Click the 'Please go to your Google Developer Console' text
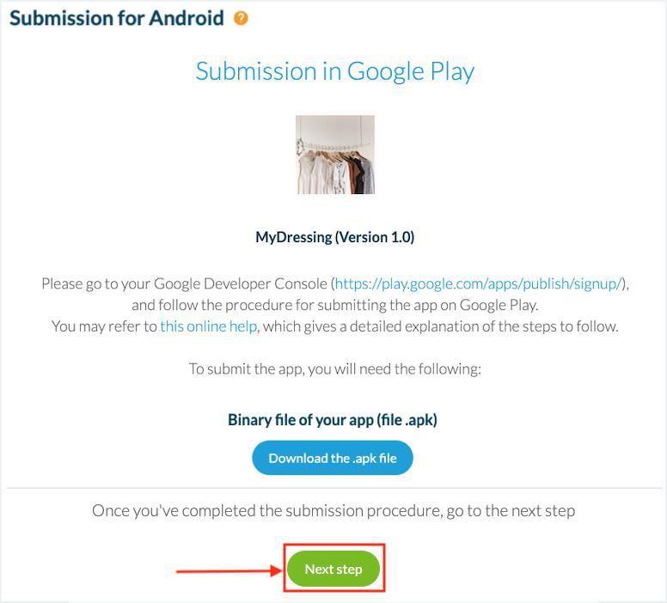 (x=185, y=283)
